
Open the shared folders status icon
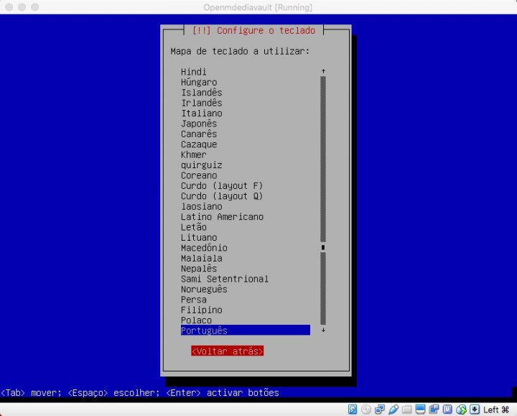coord(407,410)
